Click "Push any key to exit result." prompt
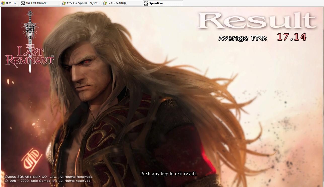 click(169, 173)
